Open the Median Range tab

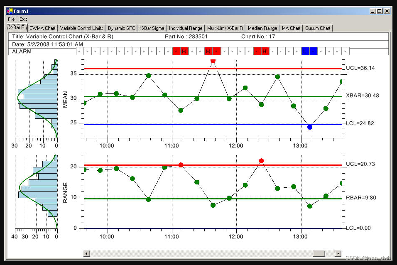[x=262, y=28]
